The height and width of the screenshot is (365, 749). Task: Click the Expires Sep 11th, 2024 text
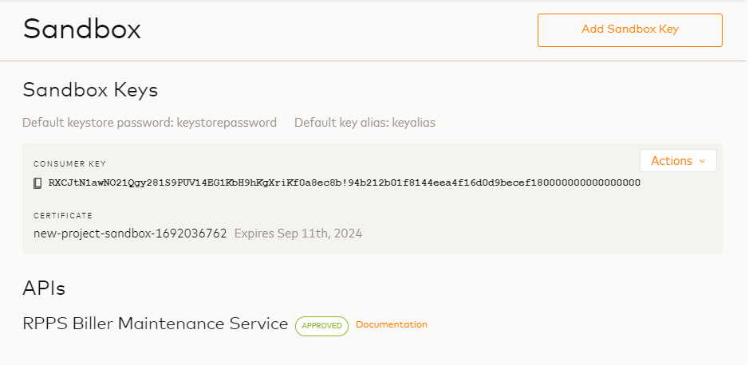298,234
